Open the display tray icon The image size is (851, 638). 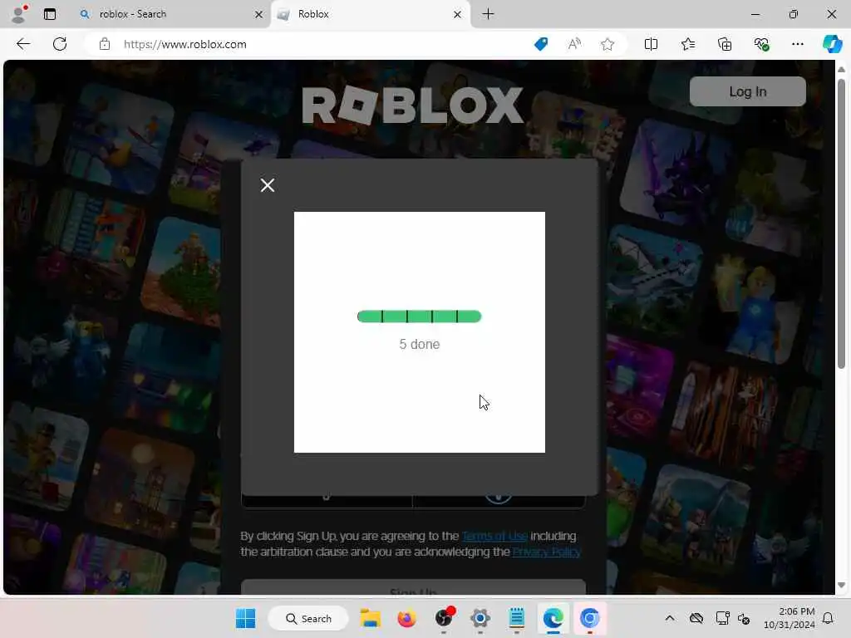[x=722, y=618]
